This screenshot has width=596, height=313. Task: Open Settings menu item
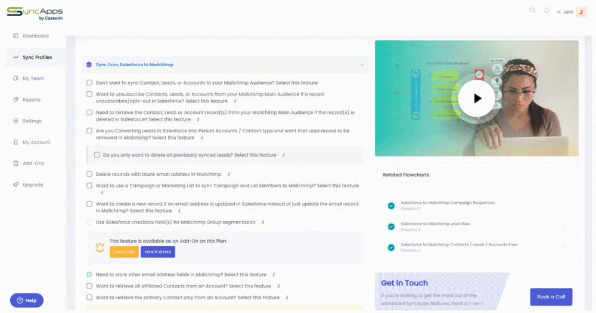[x=32, y=120]
